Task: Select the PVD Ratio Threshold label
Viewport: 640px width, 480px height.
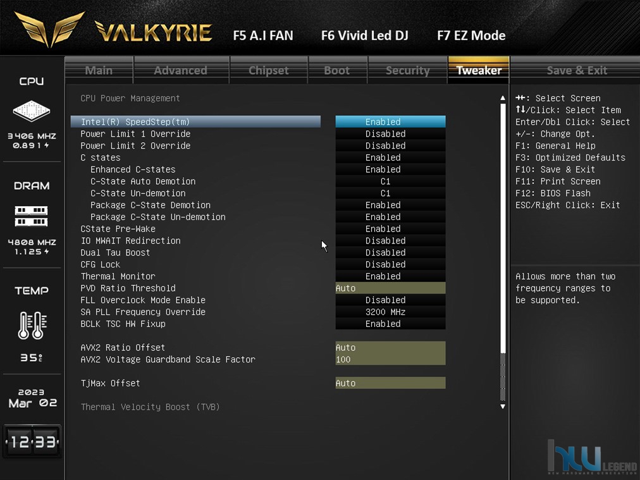Action: pyautogui.click(x=128, y=288)
